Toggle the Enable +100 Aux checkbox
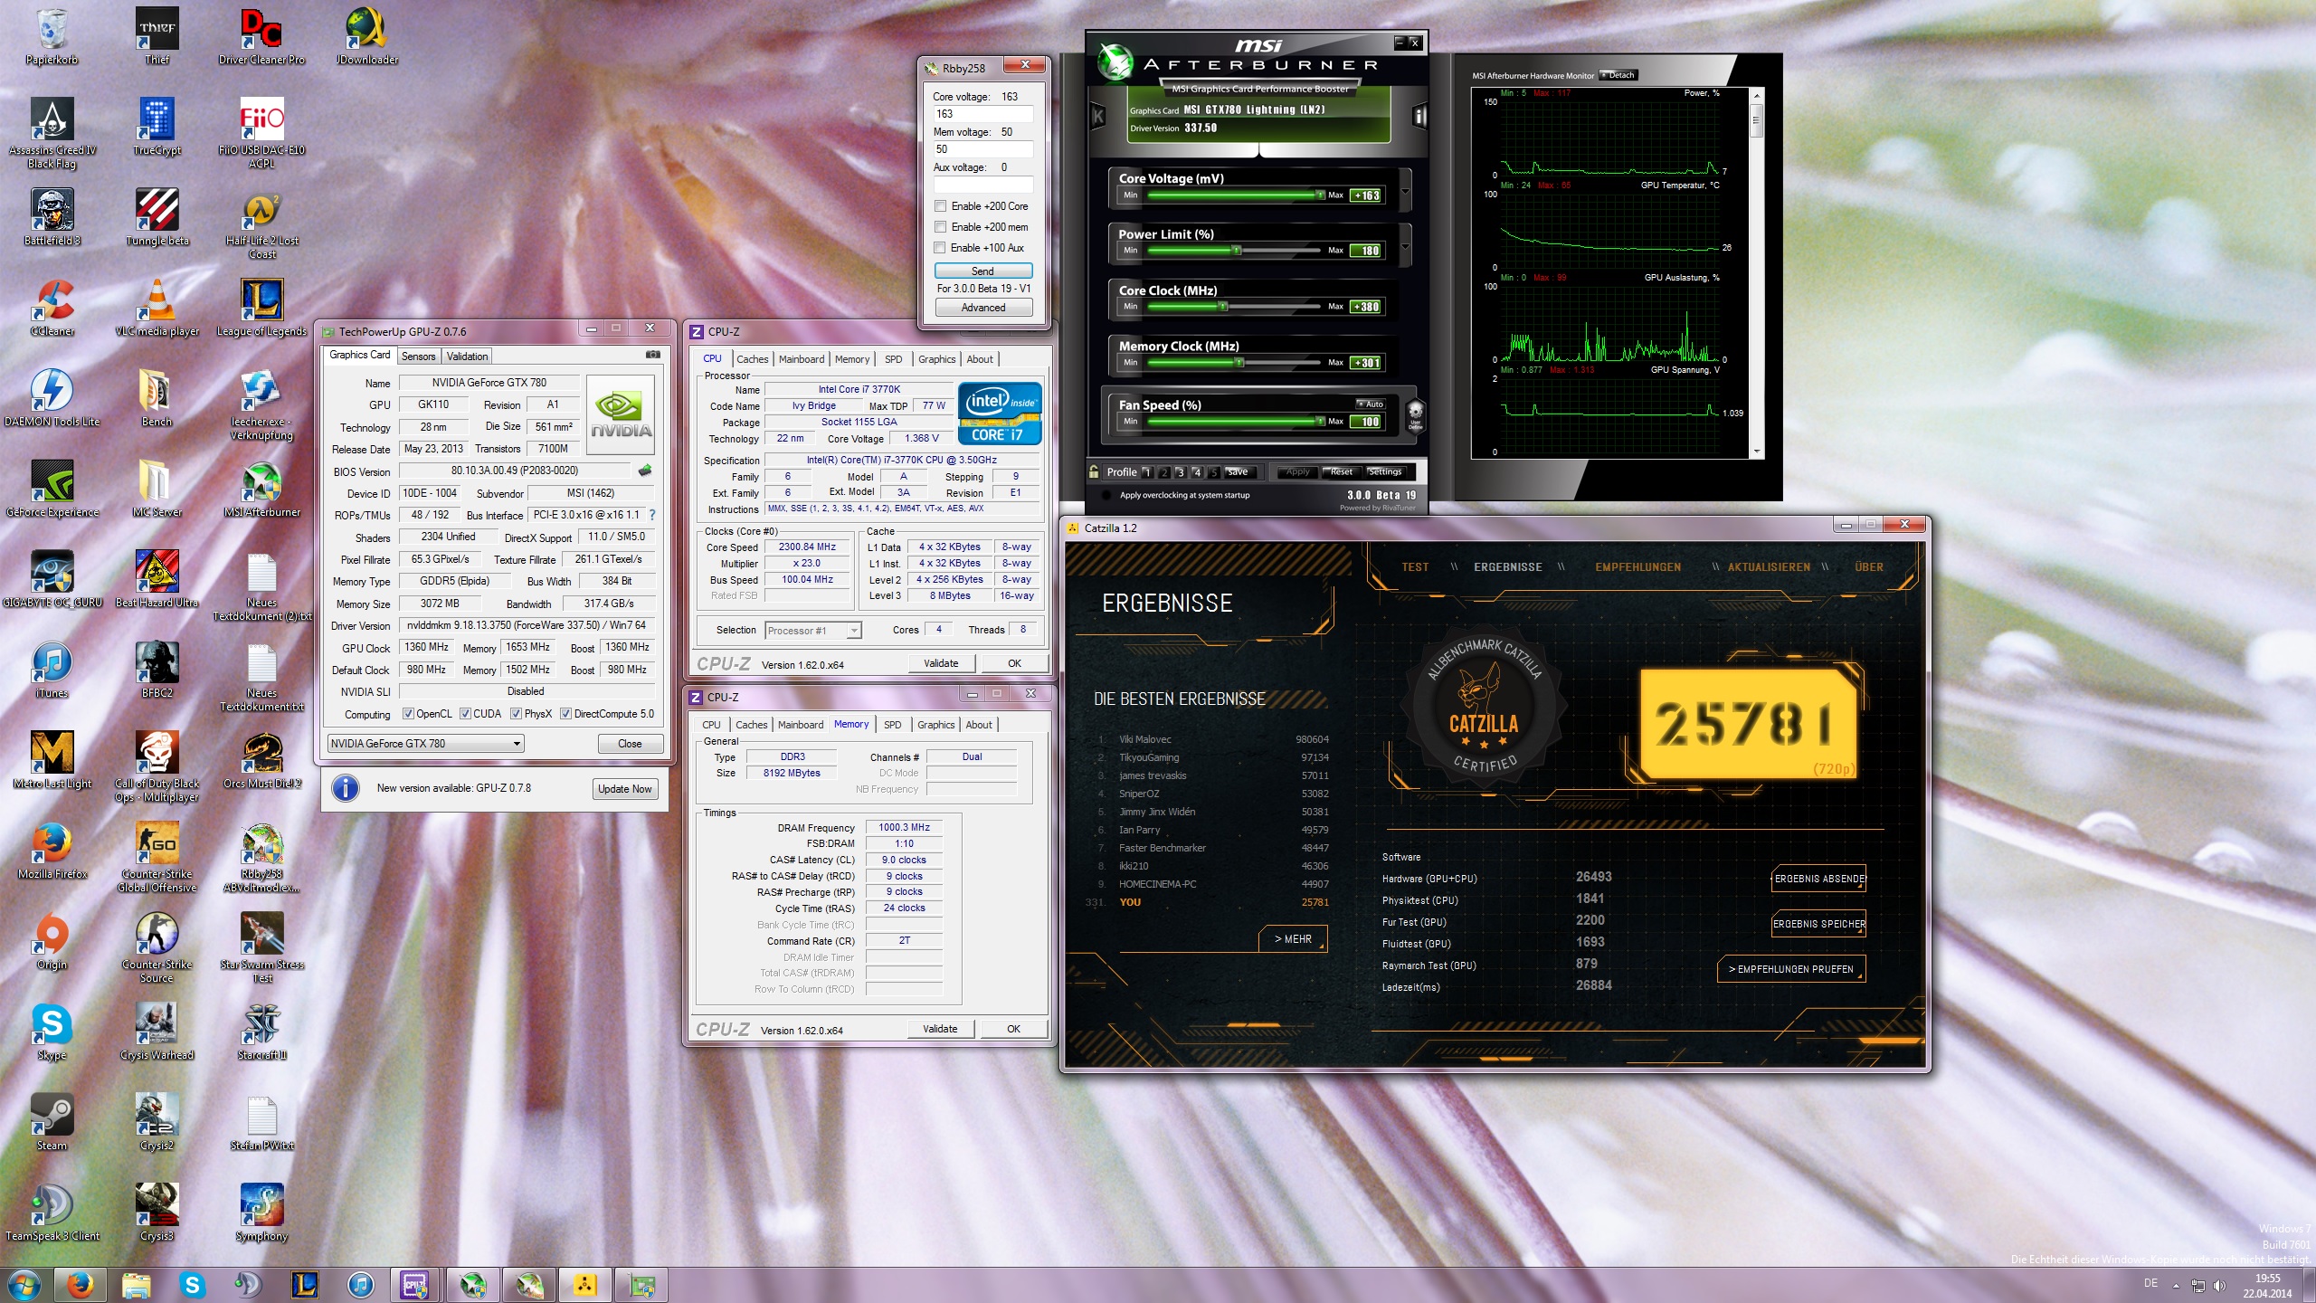 click(x=941, y=248)
